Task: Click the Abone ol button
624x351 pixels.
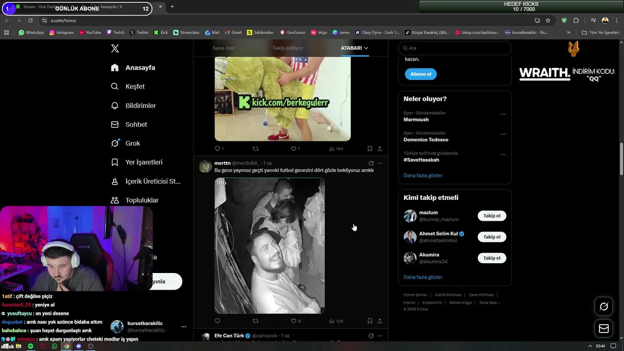Action: tap(421, 74)
